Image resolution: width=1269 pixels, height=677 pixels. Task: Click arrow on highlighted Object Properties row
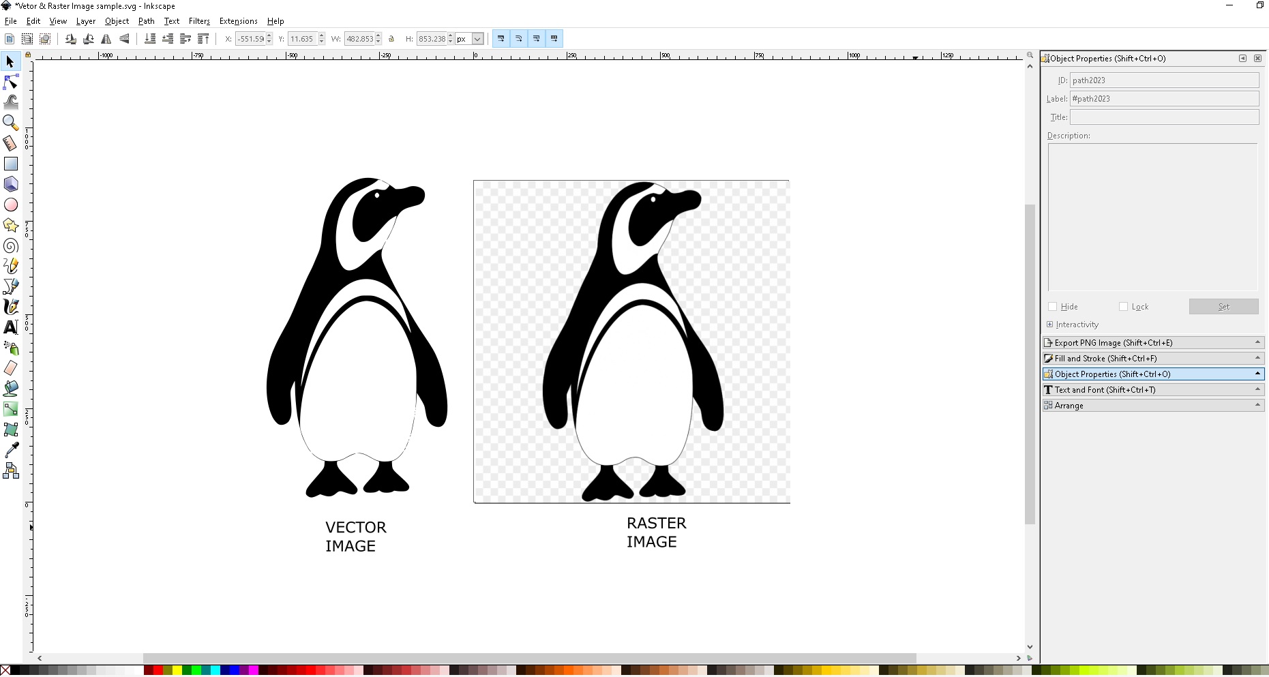pyautogui.click(x=1257, y=374)
